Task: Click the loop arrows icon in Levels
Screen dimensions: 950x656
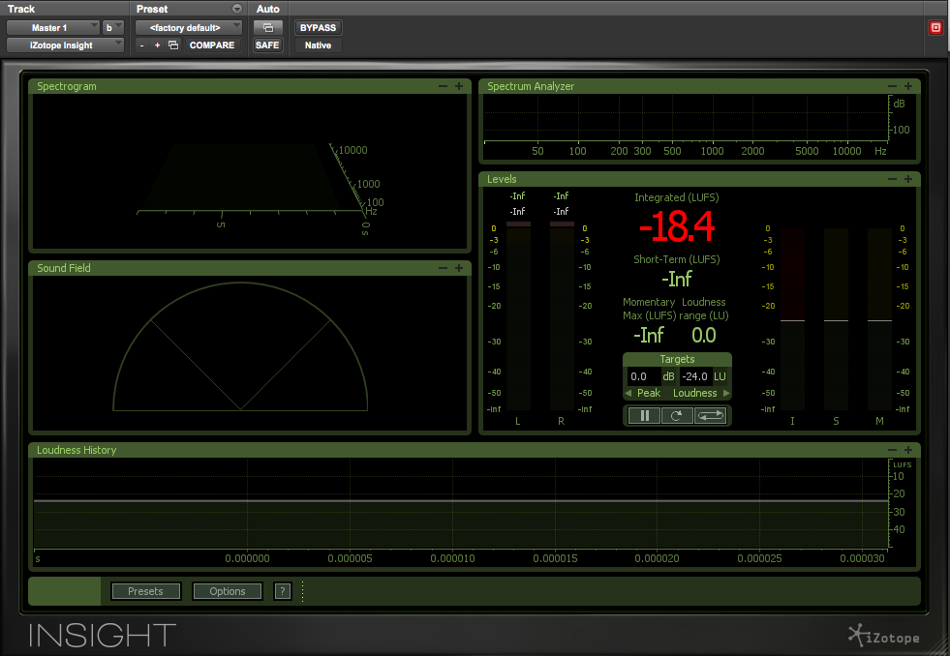Action: [x=710, y=416]
